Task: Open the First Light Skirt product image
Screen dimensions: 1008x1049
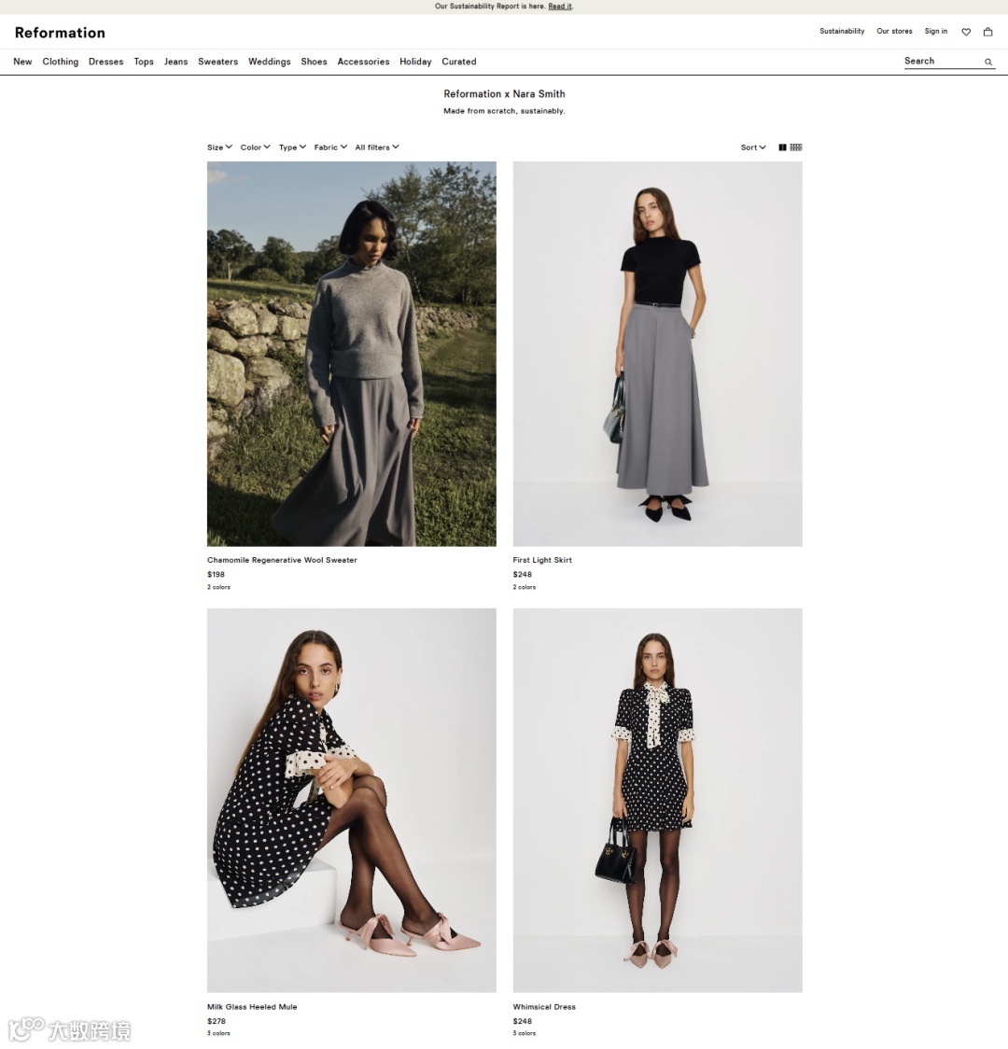Action: 657,354
